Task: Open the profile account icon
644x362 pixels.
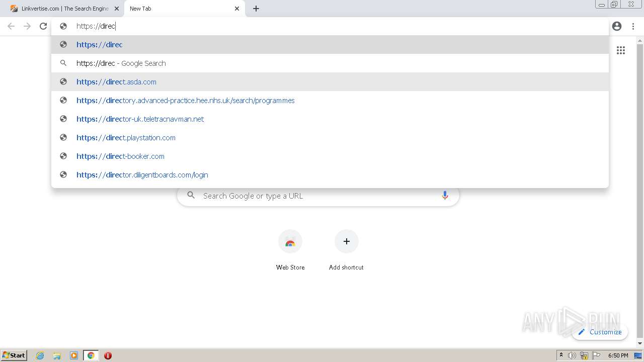Action: pyautogui.click(x=617, y=26)
